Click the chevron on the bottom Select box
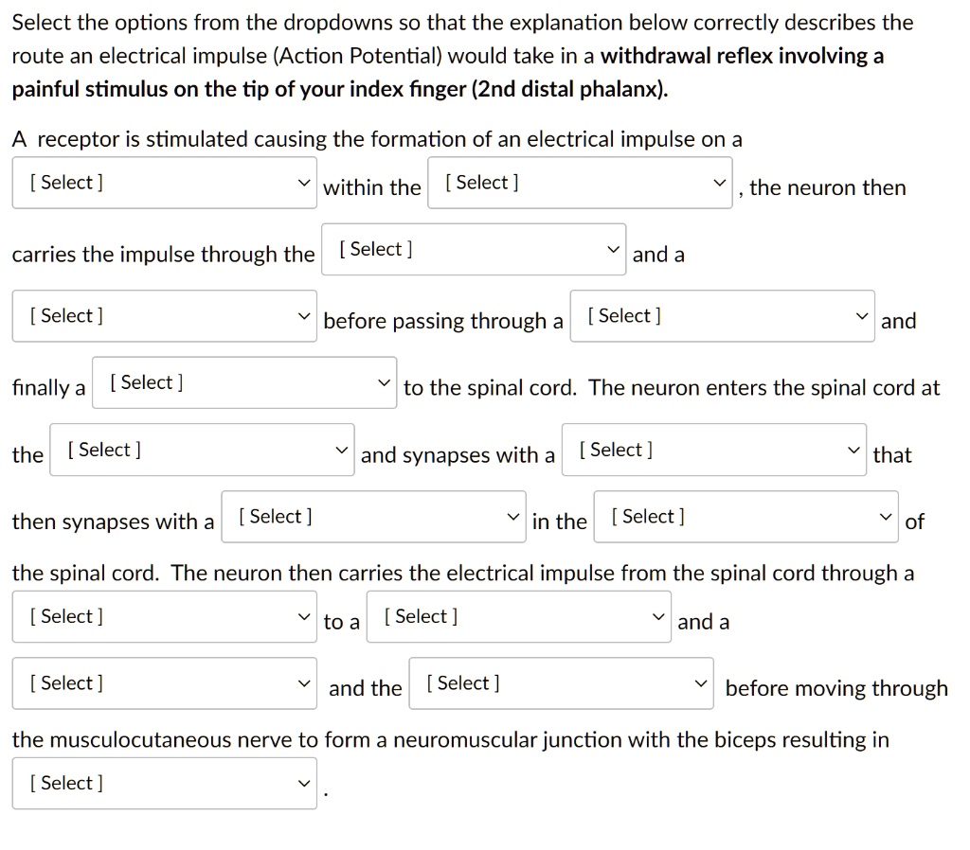 click(305, 783)
